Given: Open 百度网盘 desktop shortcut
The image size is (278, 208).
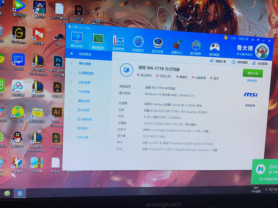Looking at the screenshot, I should coord(18,88).
